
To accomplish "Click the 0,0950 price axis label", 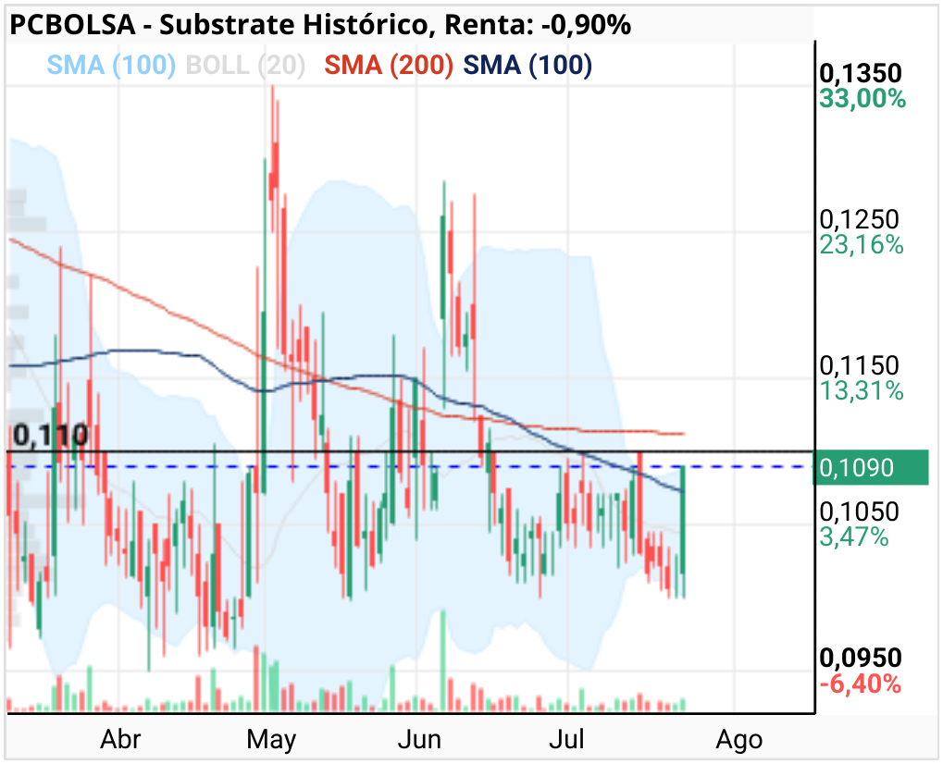I will click(x=861, y=659).
